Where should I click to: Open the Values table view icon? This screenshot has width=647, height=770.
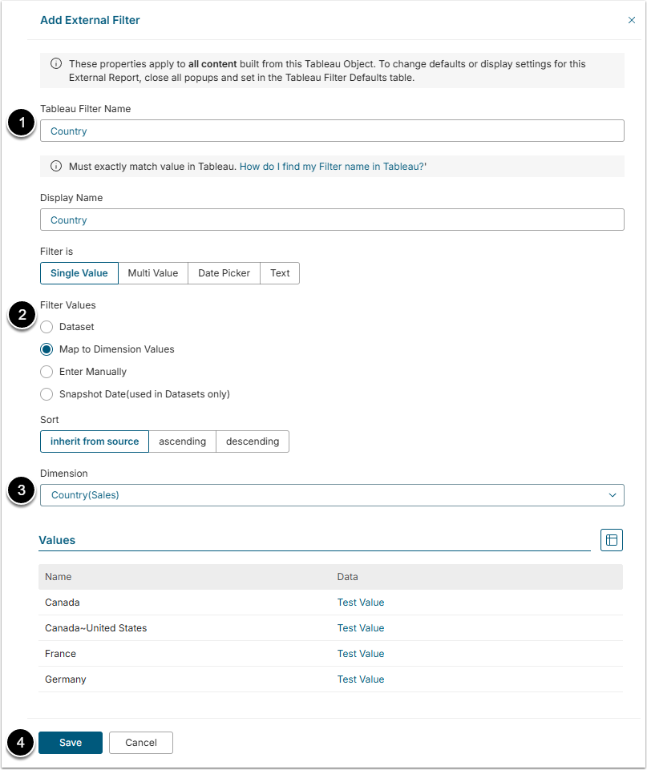pos(612,540)
